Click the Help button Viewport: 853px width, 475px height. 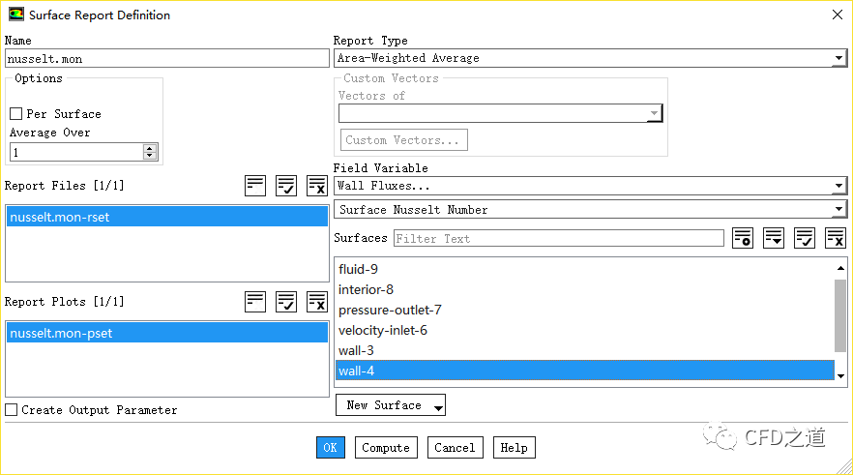[514, 448]
